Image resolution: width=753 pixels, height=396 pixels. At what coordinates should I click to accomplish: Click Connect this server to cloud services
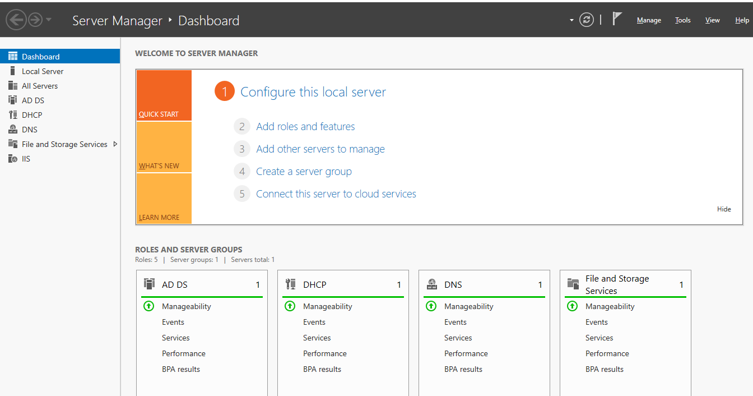pos(336,194)
